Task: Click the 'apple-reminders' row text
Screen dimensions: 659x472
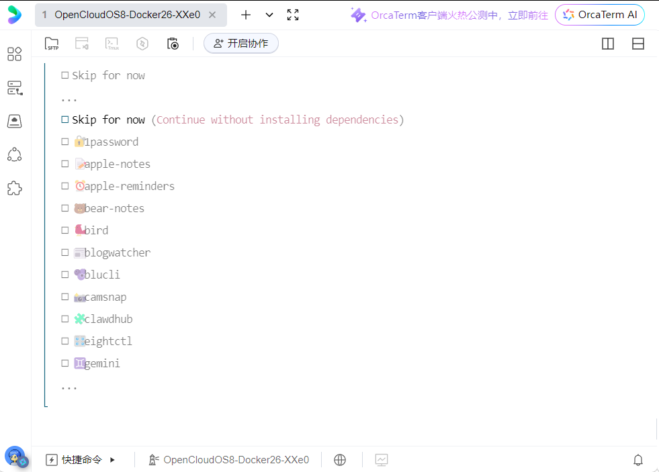Action: (x=130, y=186)
